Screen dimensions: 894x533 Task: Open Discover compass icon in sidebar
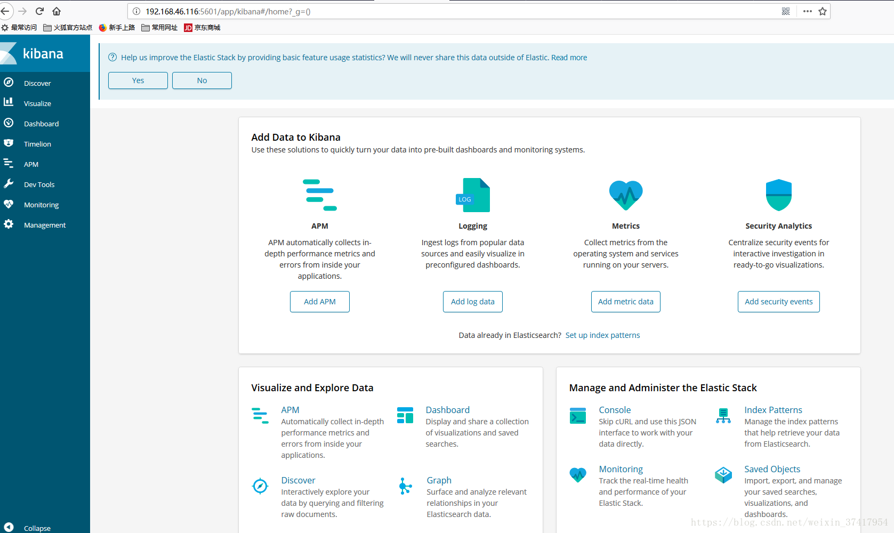[9, 82]
